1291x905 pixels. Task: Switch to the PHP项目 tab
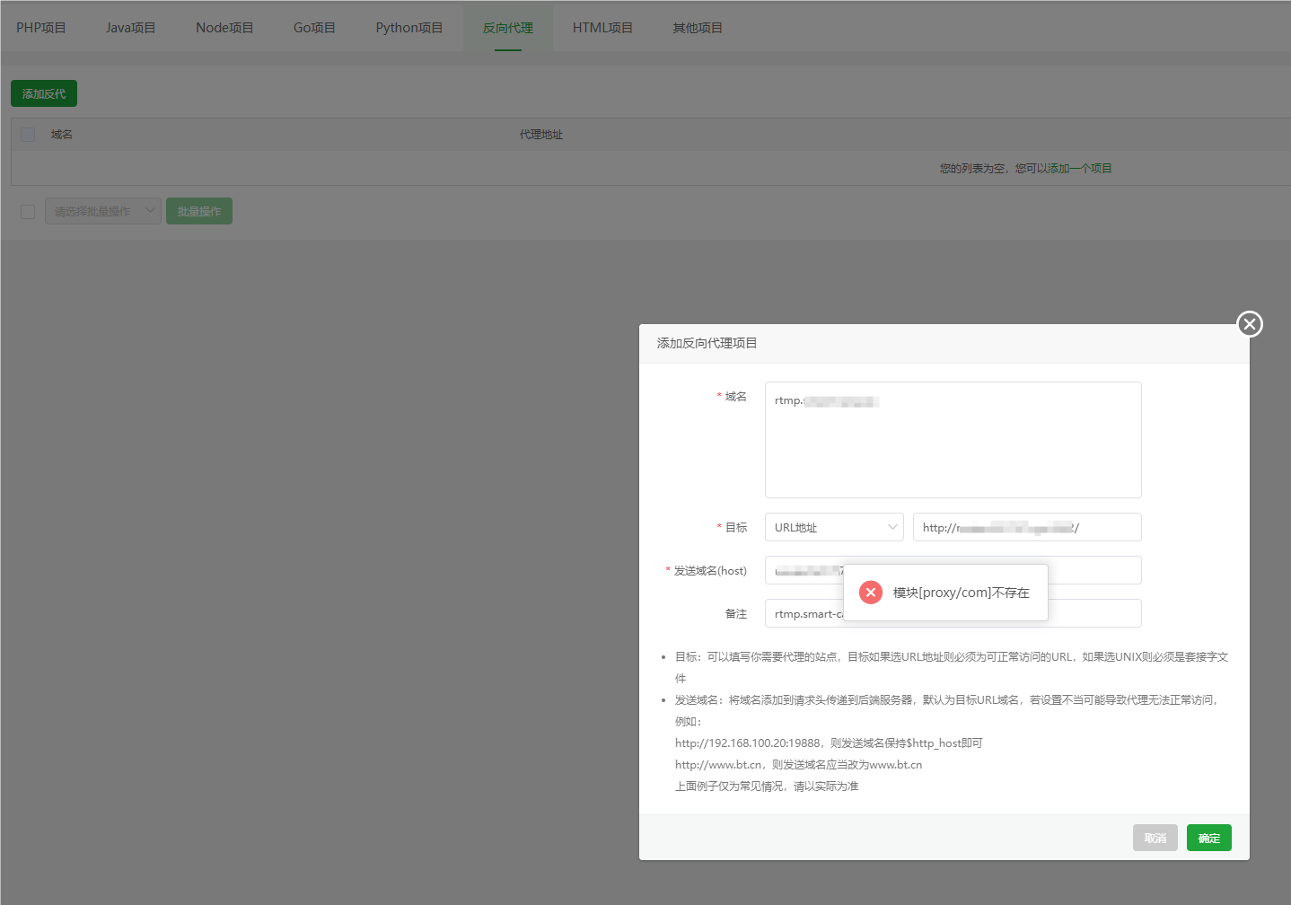[x=41, y=28]
